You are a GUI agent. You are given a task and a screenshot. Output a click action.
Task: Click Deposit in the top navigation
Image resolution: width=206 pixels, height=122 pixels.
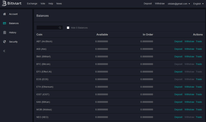[x=148, y=4]
